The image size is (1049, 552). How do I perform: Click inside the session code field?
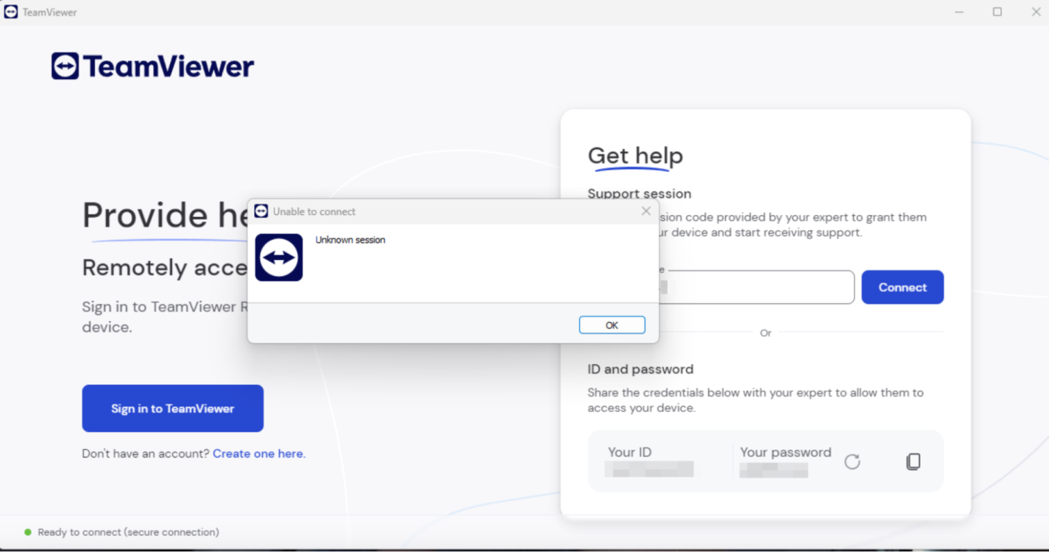[x=751, y=287]
